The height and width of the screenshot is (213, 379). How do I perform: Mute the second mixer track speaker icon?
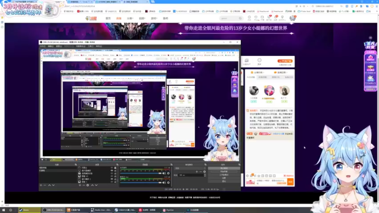[x=164, y=183]
